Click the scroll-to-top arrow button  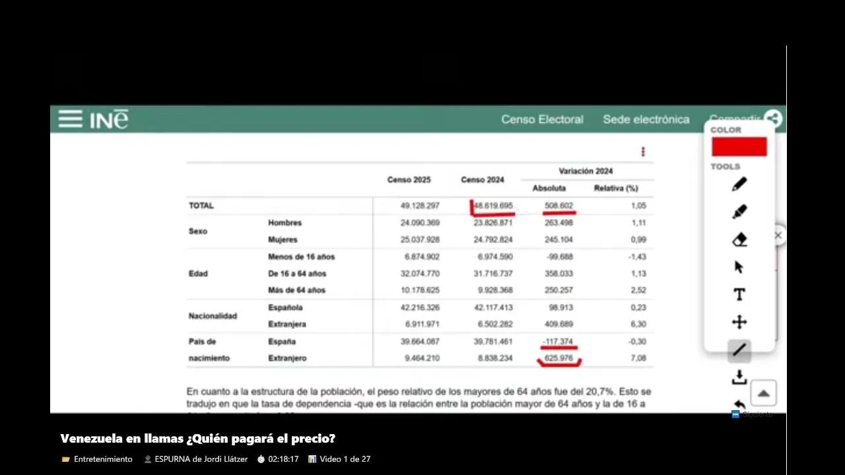click(763, 393)
